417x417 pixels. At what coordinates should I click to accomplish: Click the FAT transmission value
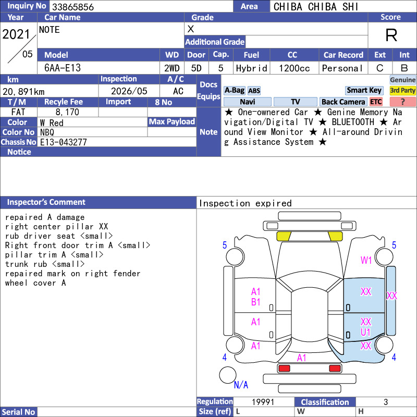[x=18, y=112]
